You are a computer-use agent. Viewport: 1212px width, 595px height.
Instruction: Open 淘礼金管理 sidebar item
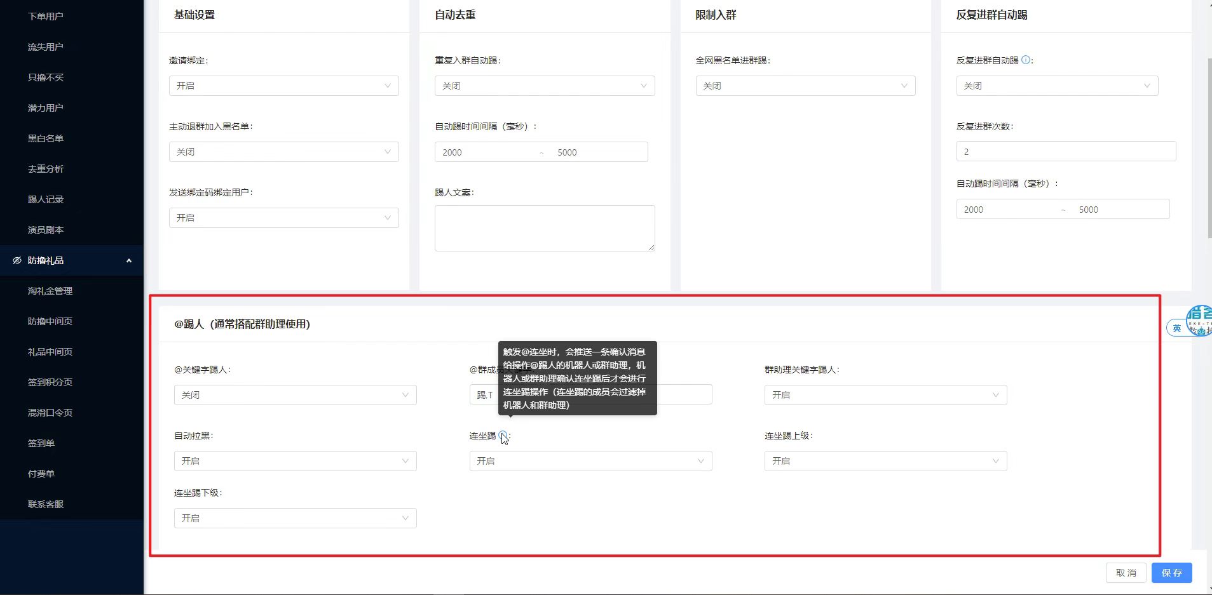tap(50, 291)
